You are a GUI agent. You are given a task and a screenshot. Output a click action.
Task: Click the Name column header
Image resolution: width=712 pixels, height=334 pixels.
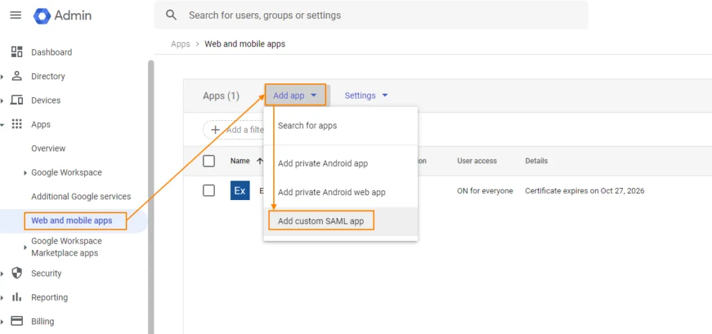pyautogui.click(x=240, y=161)
